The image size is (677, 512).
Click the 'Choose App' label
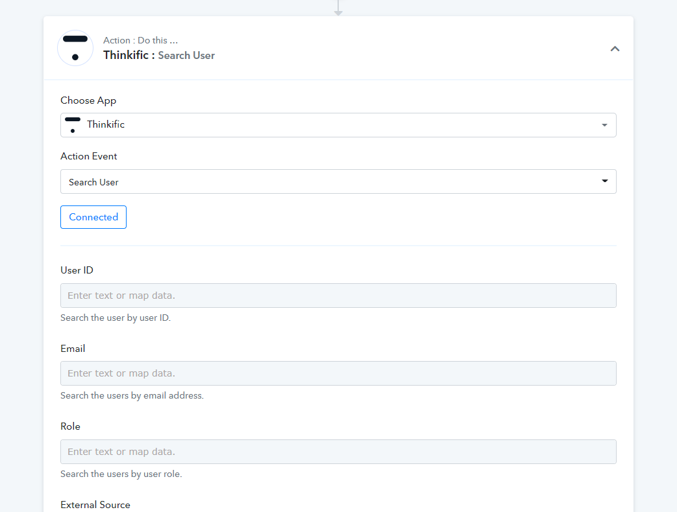click(88, 100)
